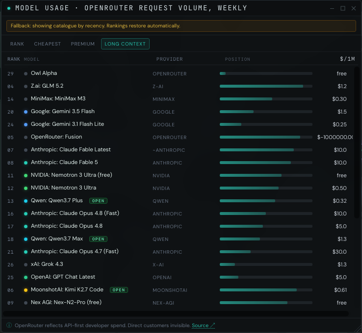Click the OPEN badge on Kimi K2.7 Code
The image size is (362, 333).
coord(119,290)
